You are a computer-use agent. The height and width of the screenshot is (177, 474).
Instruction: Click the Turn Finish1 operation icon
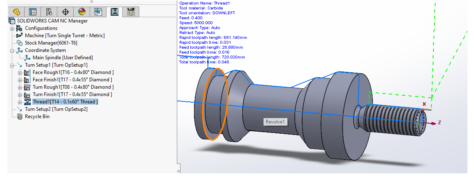click(27, 94)
